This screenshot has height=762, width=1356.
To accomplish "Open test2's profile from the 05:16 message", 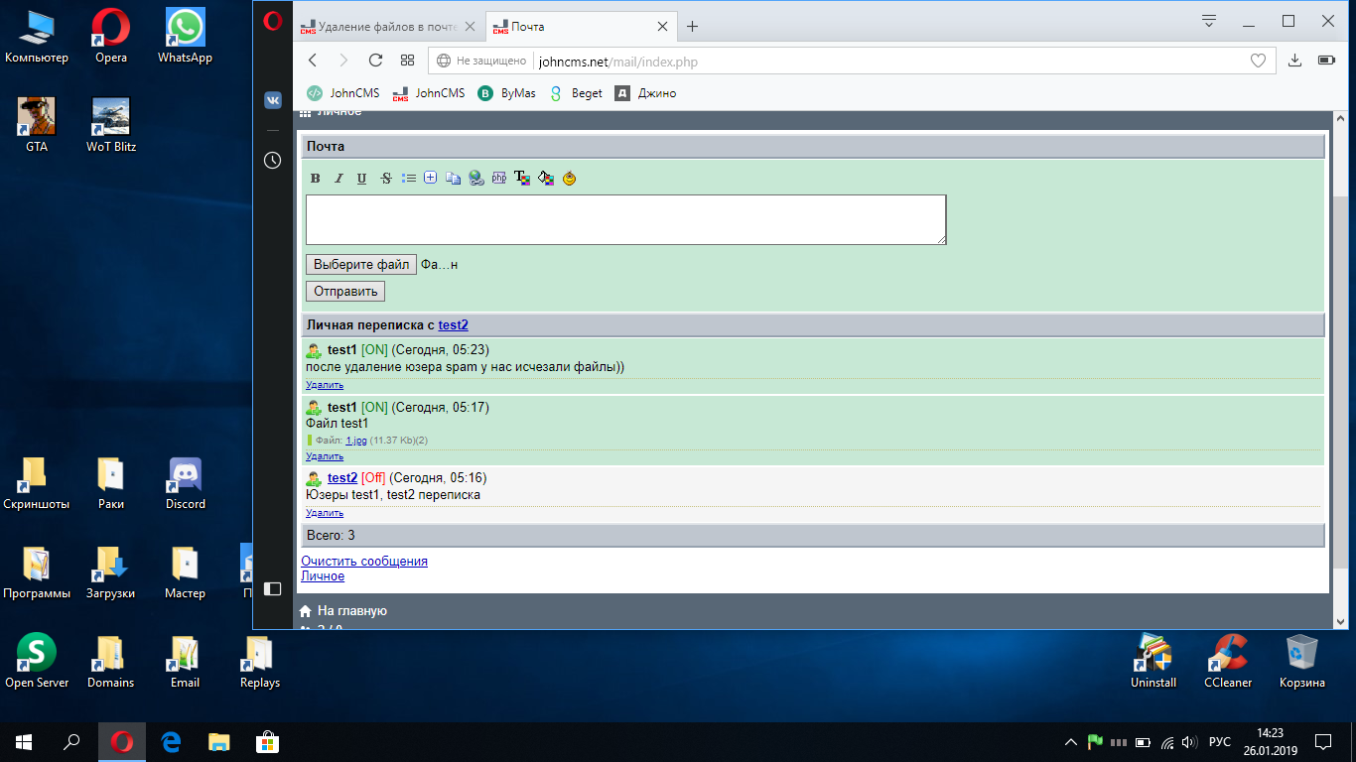I will [x=342, y=478].
